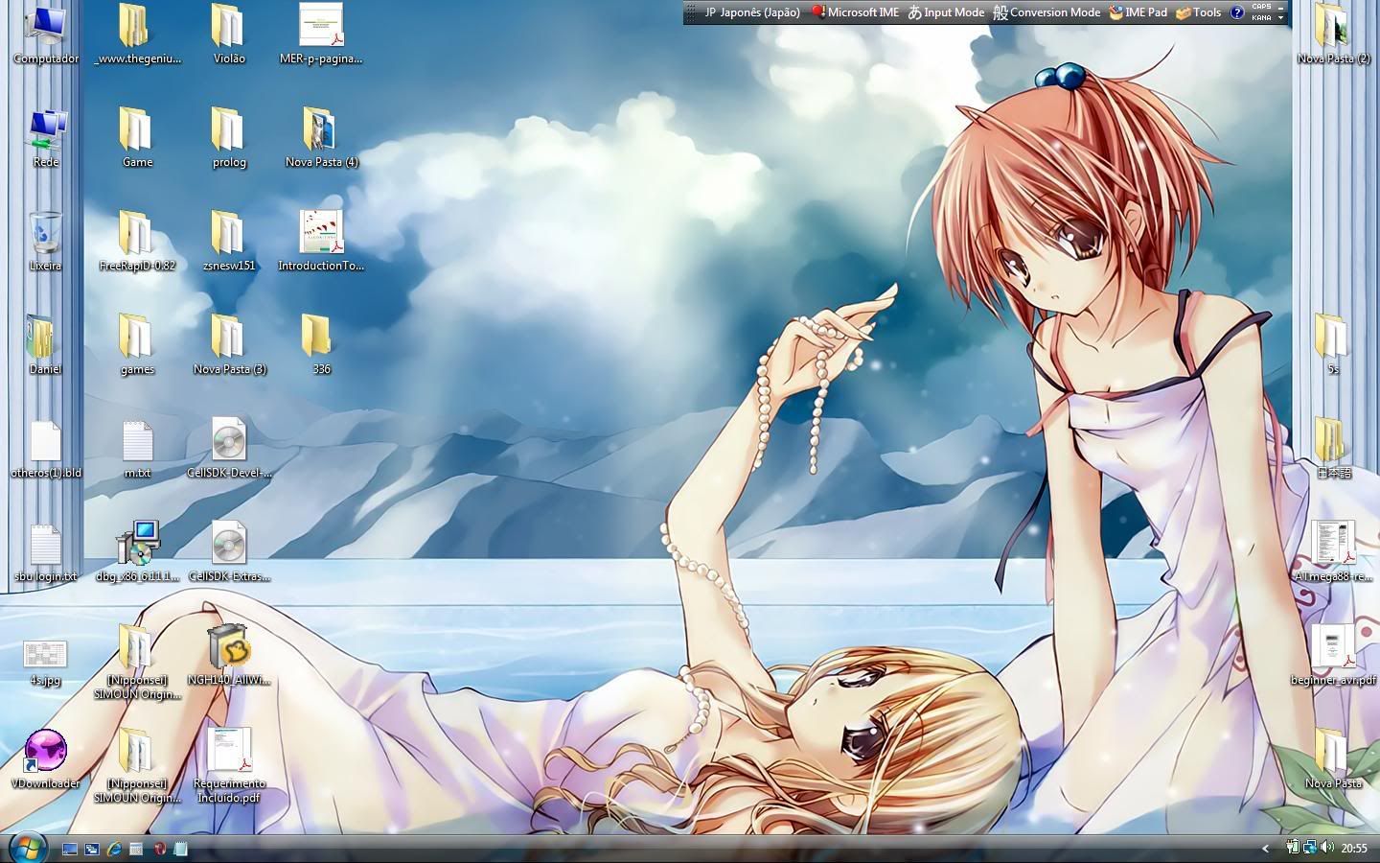Open the IME Pad
The width and height of the screenshot is (1380, 863).
tap(1138, 12)
